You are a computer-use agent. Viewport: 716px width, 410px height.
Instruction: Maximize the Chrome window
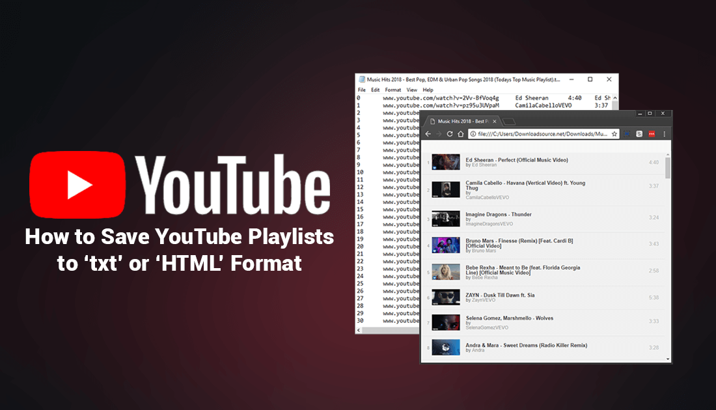(x=650, y=113)
